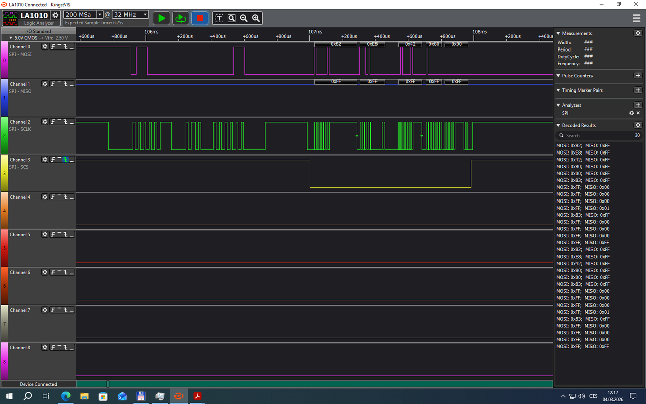Screen dimensions: 646x404
Task: Click the decoded results Search field
Action: pyautogui.click(x=600, y=135)
